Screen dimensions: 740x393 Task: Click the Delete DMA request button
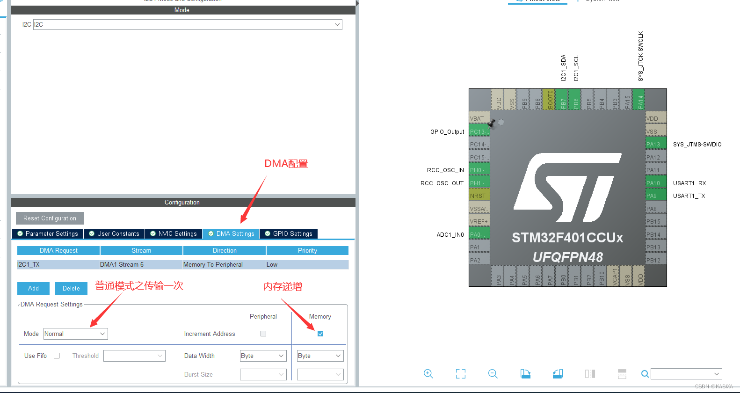[x=71, y=288]
